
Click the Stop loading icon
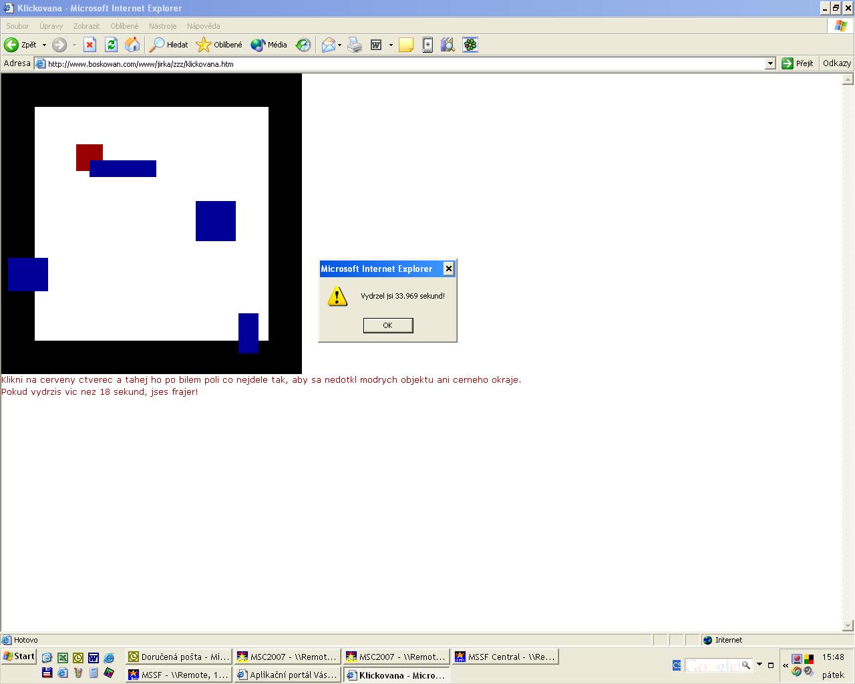(90, 45)
